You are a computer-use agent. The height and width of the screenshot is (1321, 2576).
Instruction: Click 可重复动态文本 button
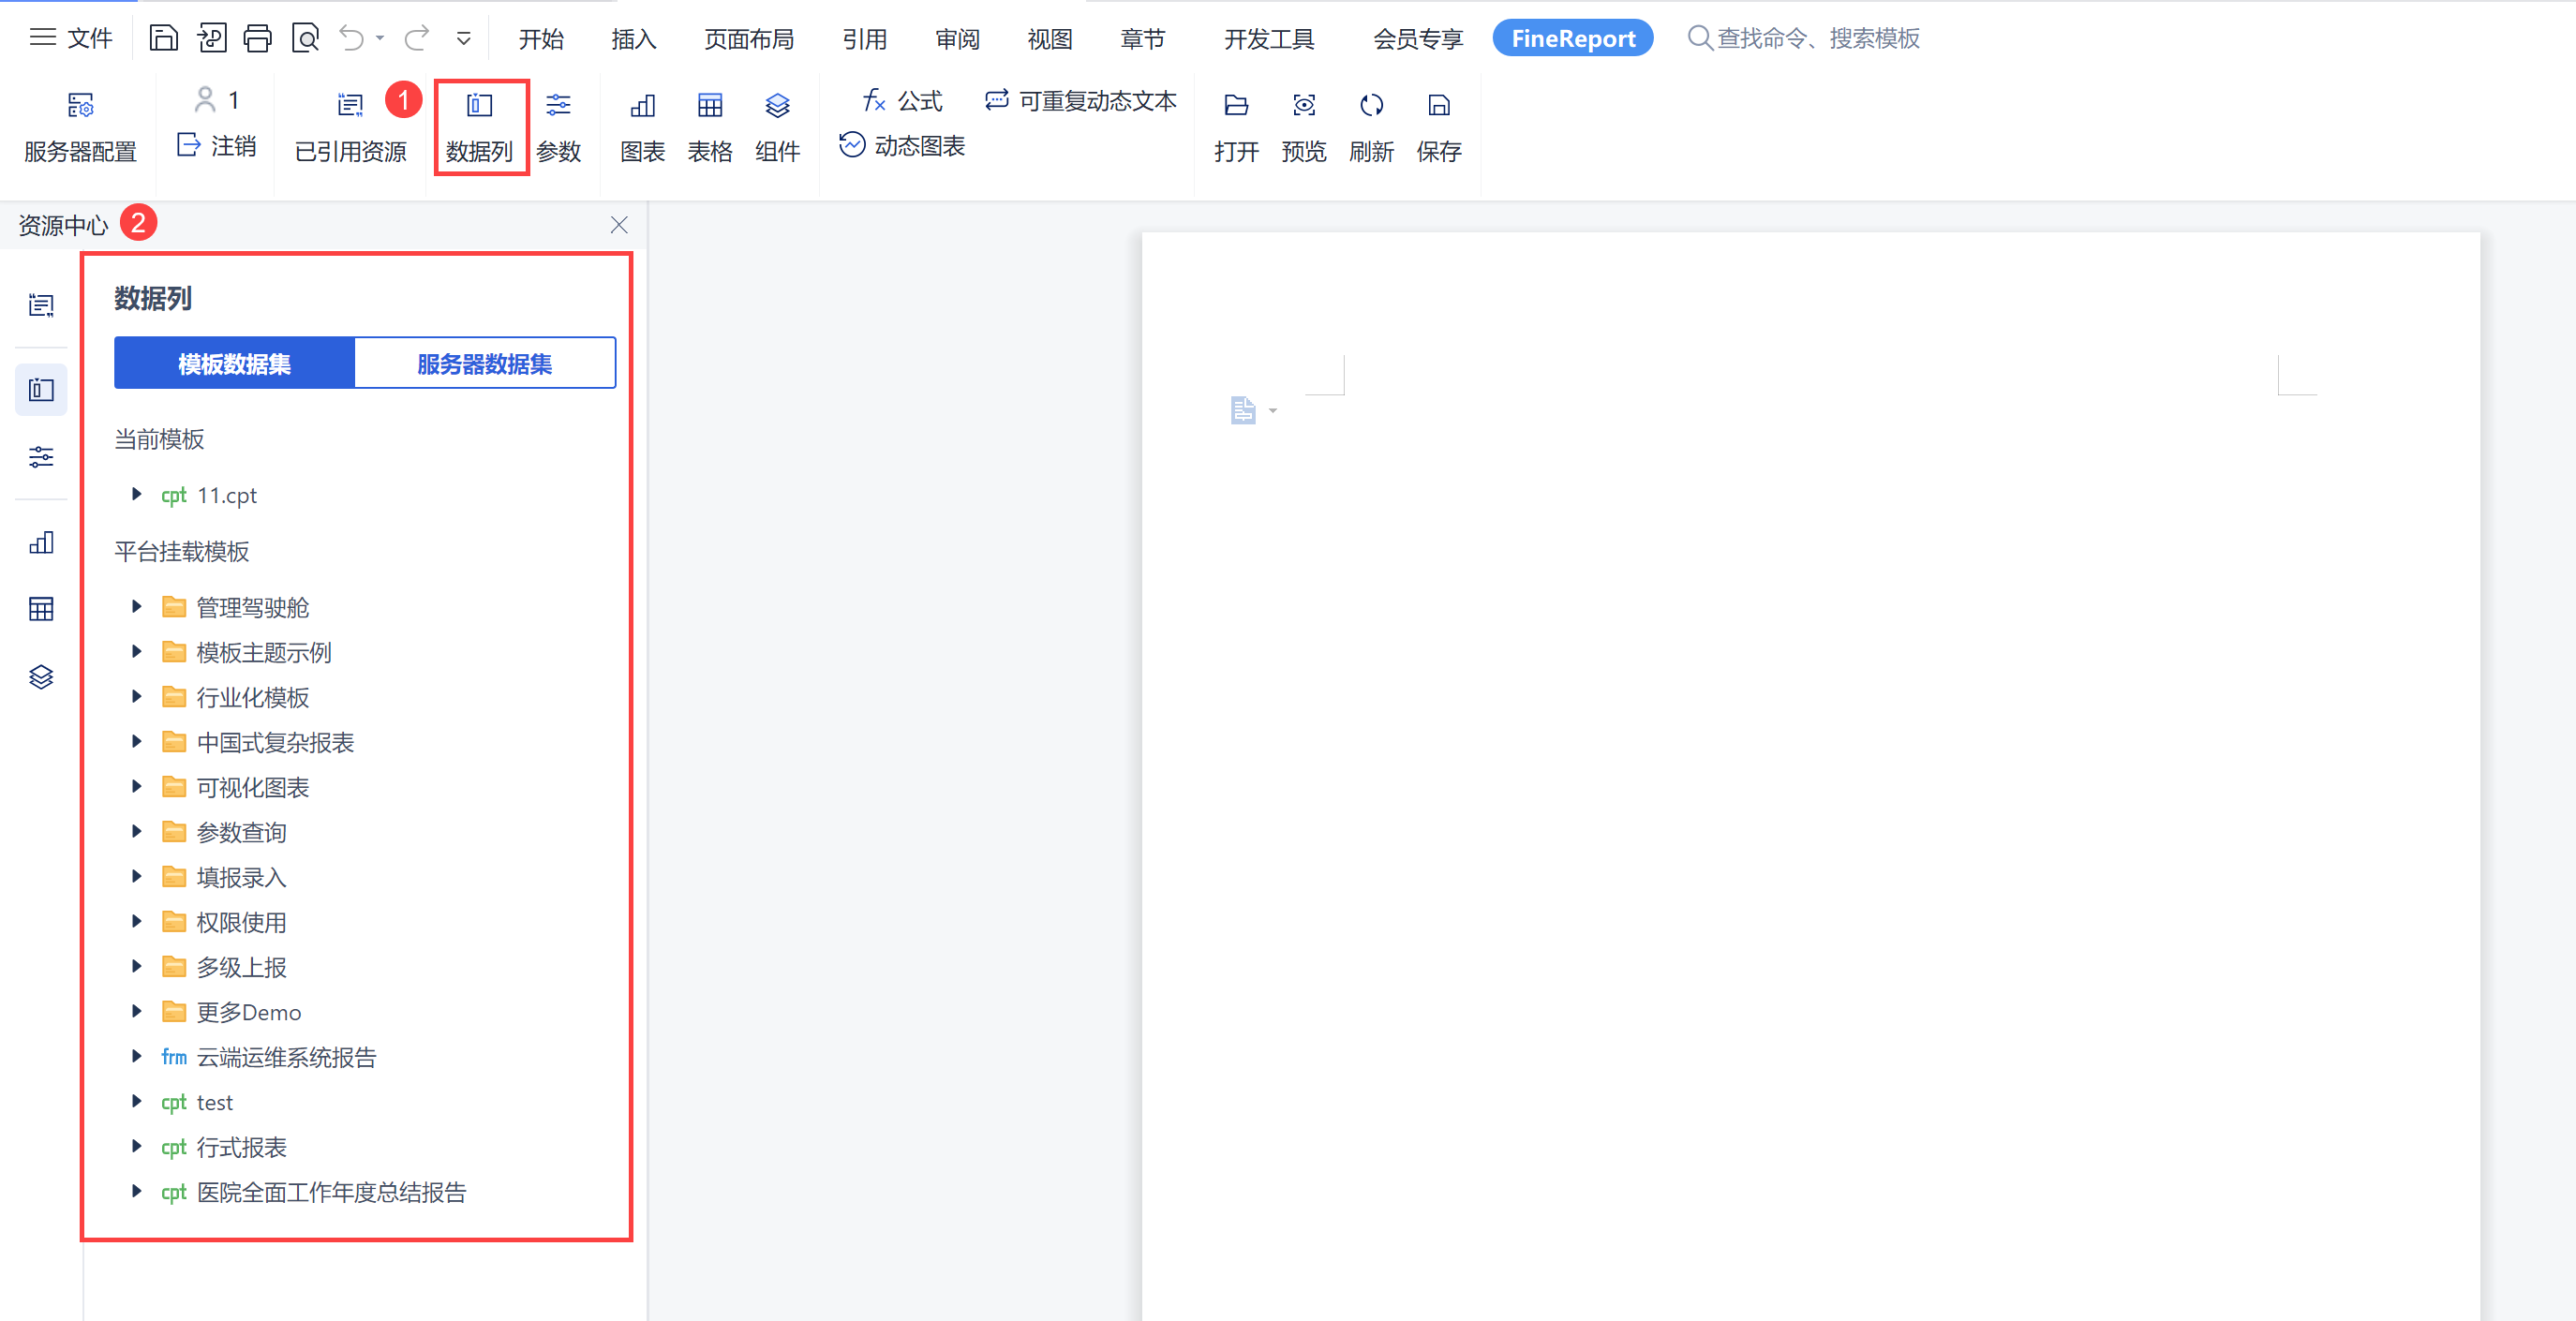pyautogui.click(x=1080, y=101)
